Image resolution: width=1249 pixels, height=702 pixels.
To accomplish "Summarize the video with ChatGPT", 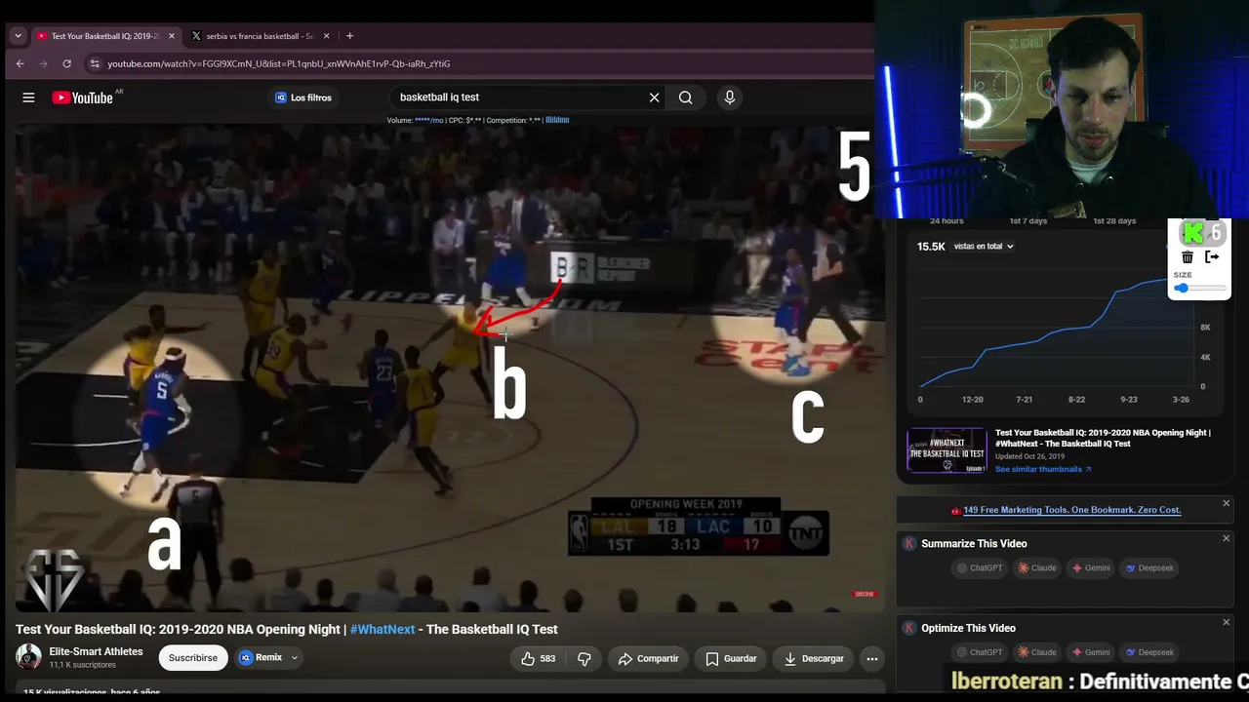I will pyautogui.click(x=981, y=567).
